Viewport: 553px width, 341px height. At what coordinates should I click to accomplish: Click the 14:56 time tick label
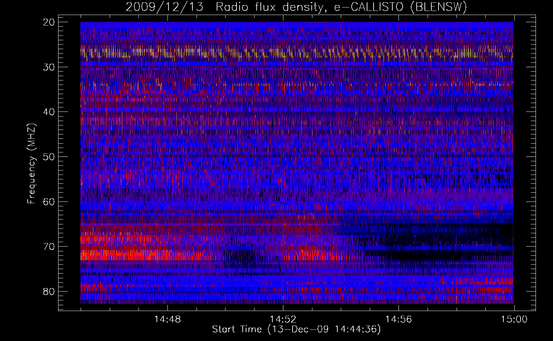tap(399, 320)
